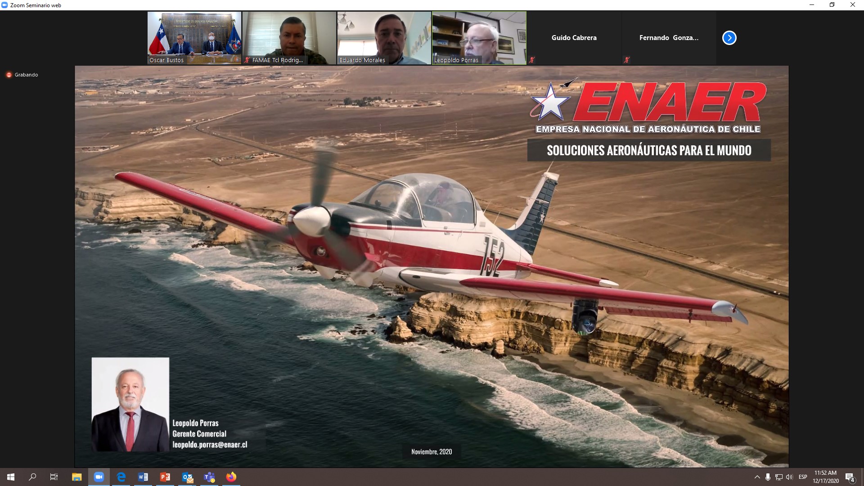Screen dimensions: 864x486
Task: Click muted microphone icon on FAMAE tile
Action: [247, 60]
